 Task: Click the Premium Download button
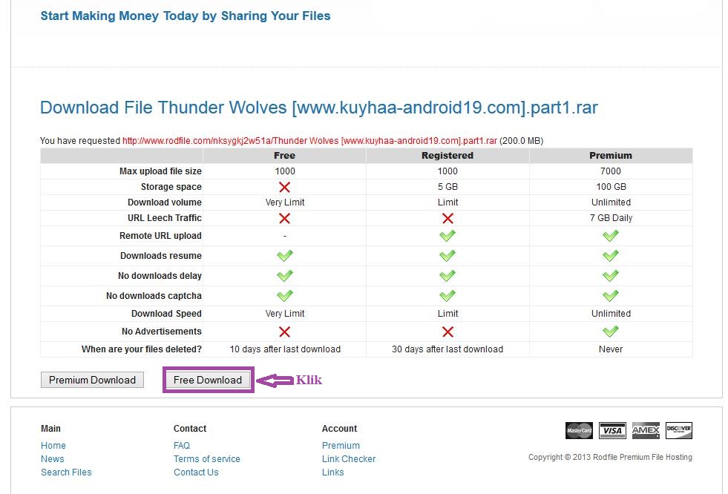pyautogui.click(x=93, y=380)
